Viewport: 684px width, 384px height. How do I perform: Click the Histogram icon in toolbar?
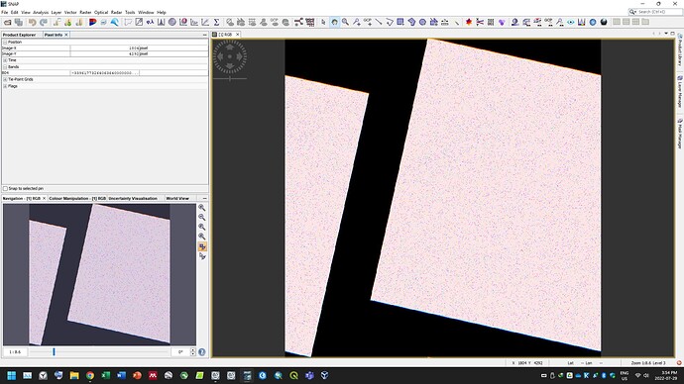[161, 22]
